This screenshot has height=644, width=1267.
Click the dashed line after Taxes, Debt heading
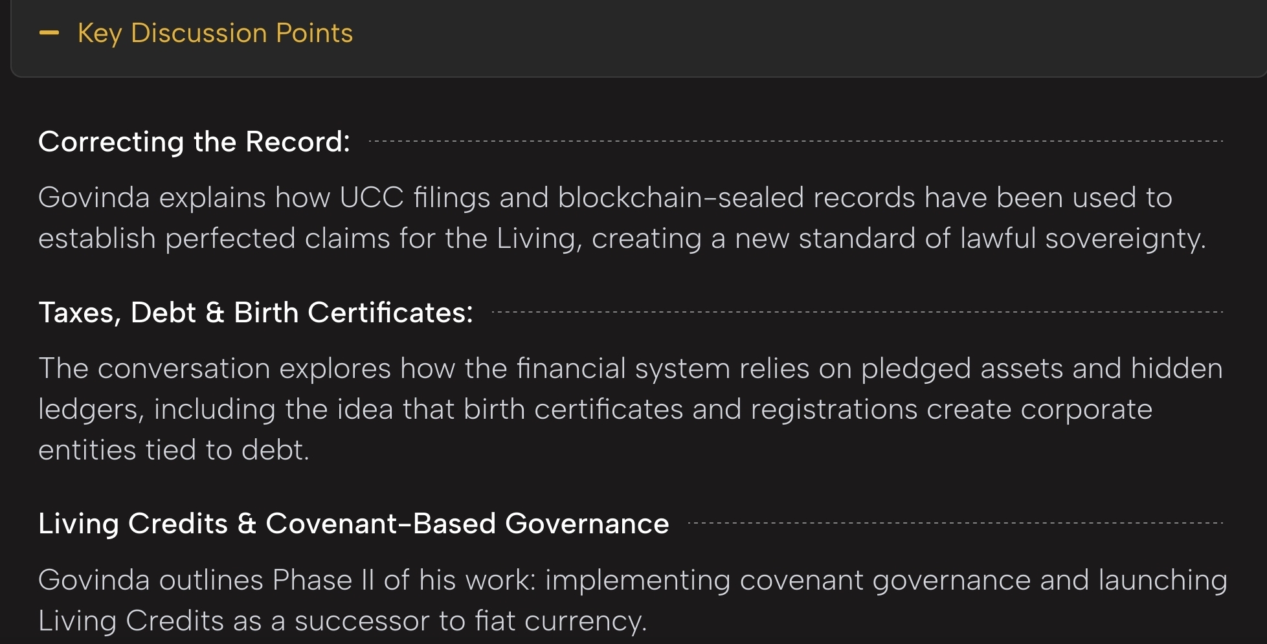857,312
